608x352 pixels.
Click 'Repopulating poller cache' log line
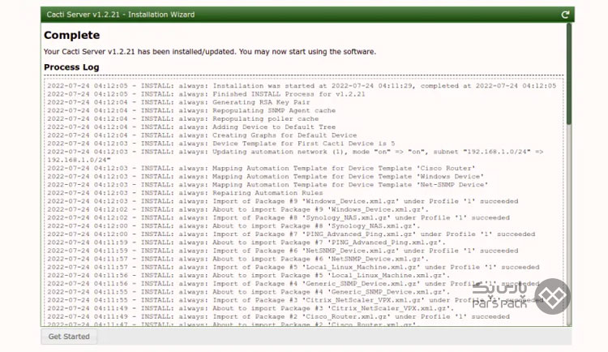[183, 118]
